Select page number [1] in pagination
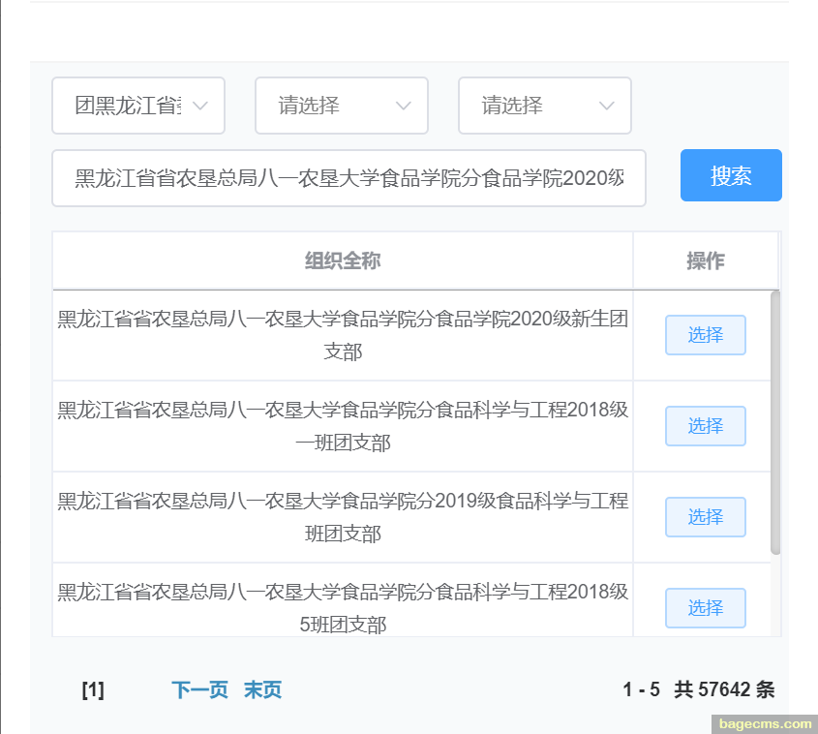This screenshot has width=818, height=734. [x=93, y=690]
